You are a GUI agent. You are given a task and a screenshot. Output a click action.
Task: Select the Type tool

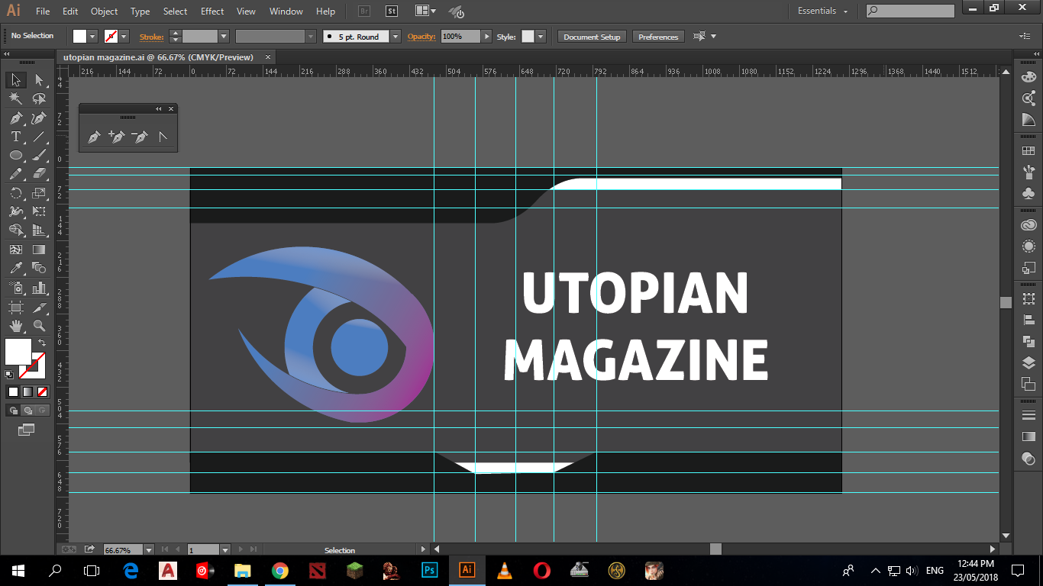(x=15, y=137)
